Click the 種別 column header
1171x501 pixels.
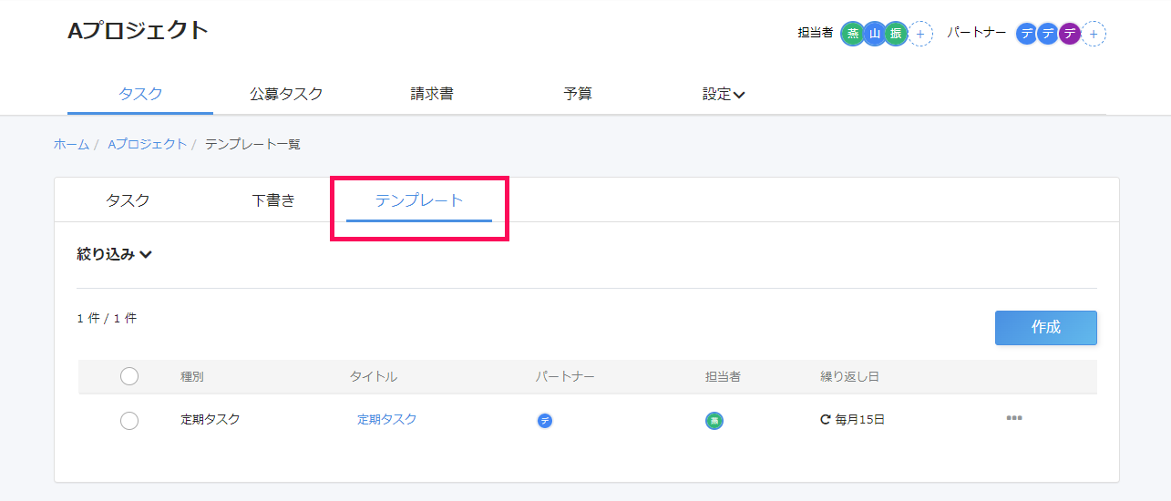[192, 376]
